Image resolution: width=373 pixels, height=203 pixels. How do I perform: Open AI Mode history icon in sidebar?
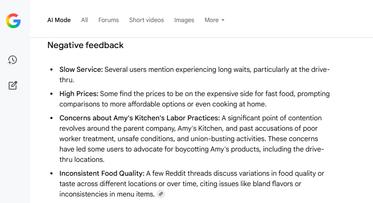point(13,60)
